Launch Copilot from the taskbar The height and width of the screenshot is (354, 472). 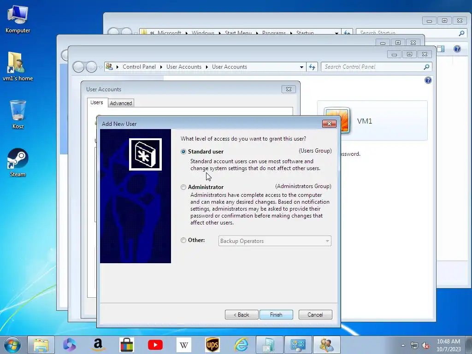tap(70, 345)
